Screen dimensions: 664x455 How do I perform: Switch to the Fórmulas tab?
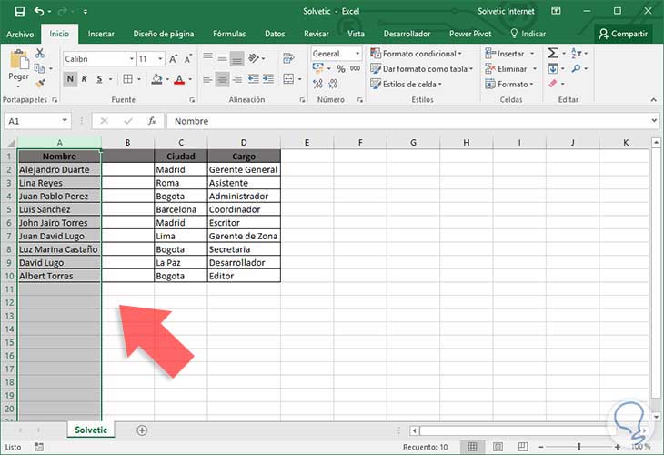click(229, 34)
